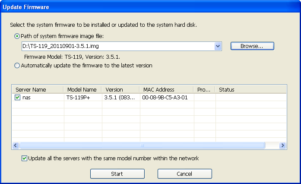This screenshot has width=301, height=184.
Task: Toggle 'Update all the servers' checkbox
Action: pos(24,158)
